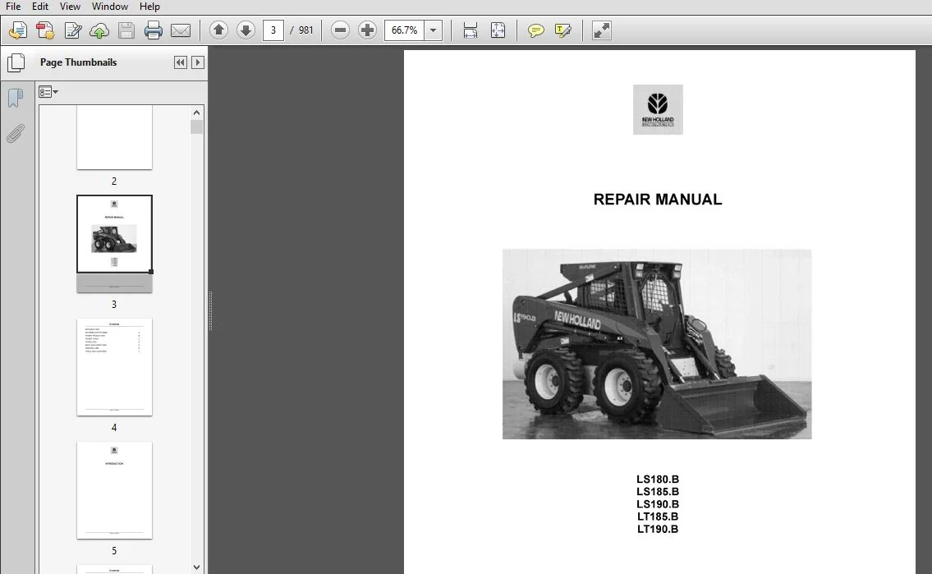Zoom in with the plus button
Screen dimensions: 932x574
367,30
